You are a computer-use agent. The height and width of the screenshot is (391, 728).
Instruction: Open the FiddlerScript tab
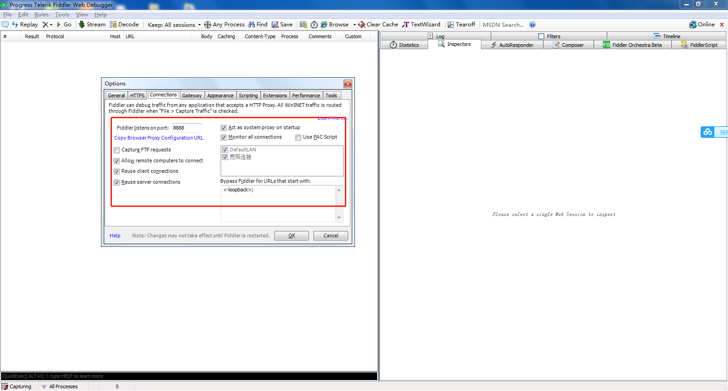point(699,45)
